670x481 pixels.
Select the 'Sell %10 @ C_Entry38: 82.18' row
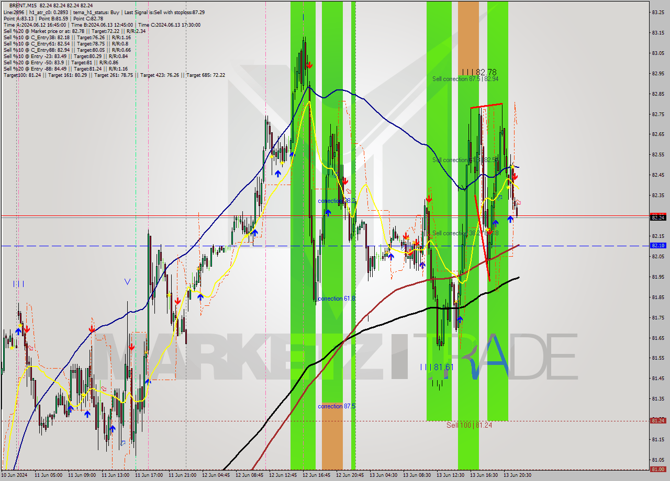click(x=67, y=37)
